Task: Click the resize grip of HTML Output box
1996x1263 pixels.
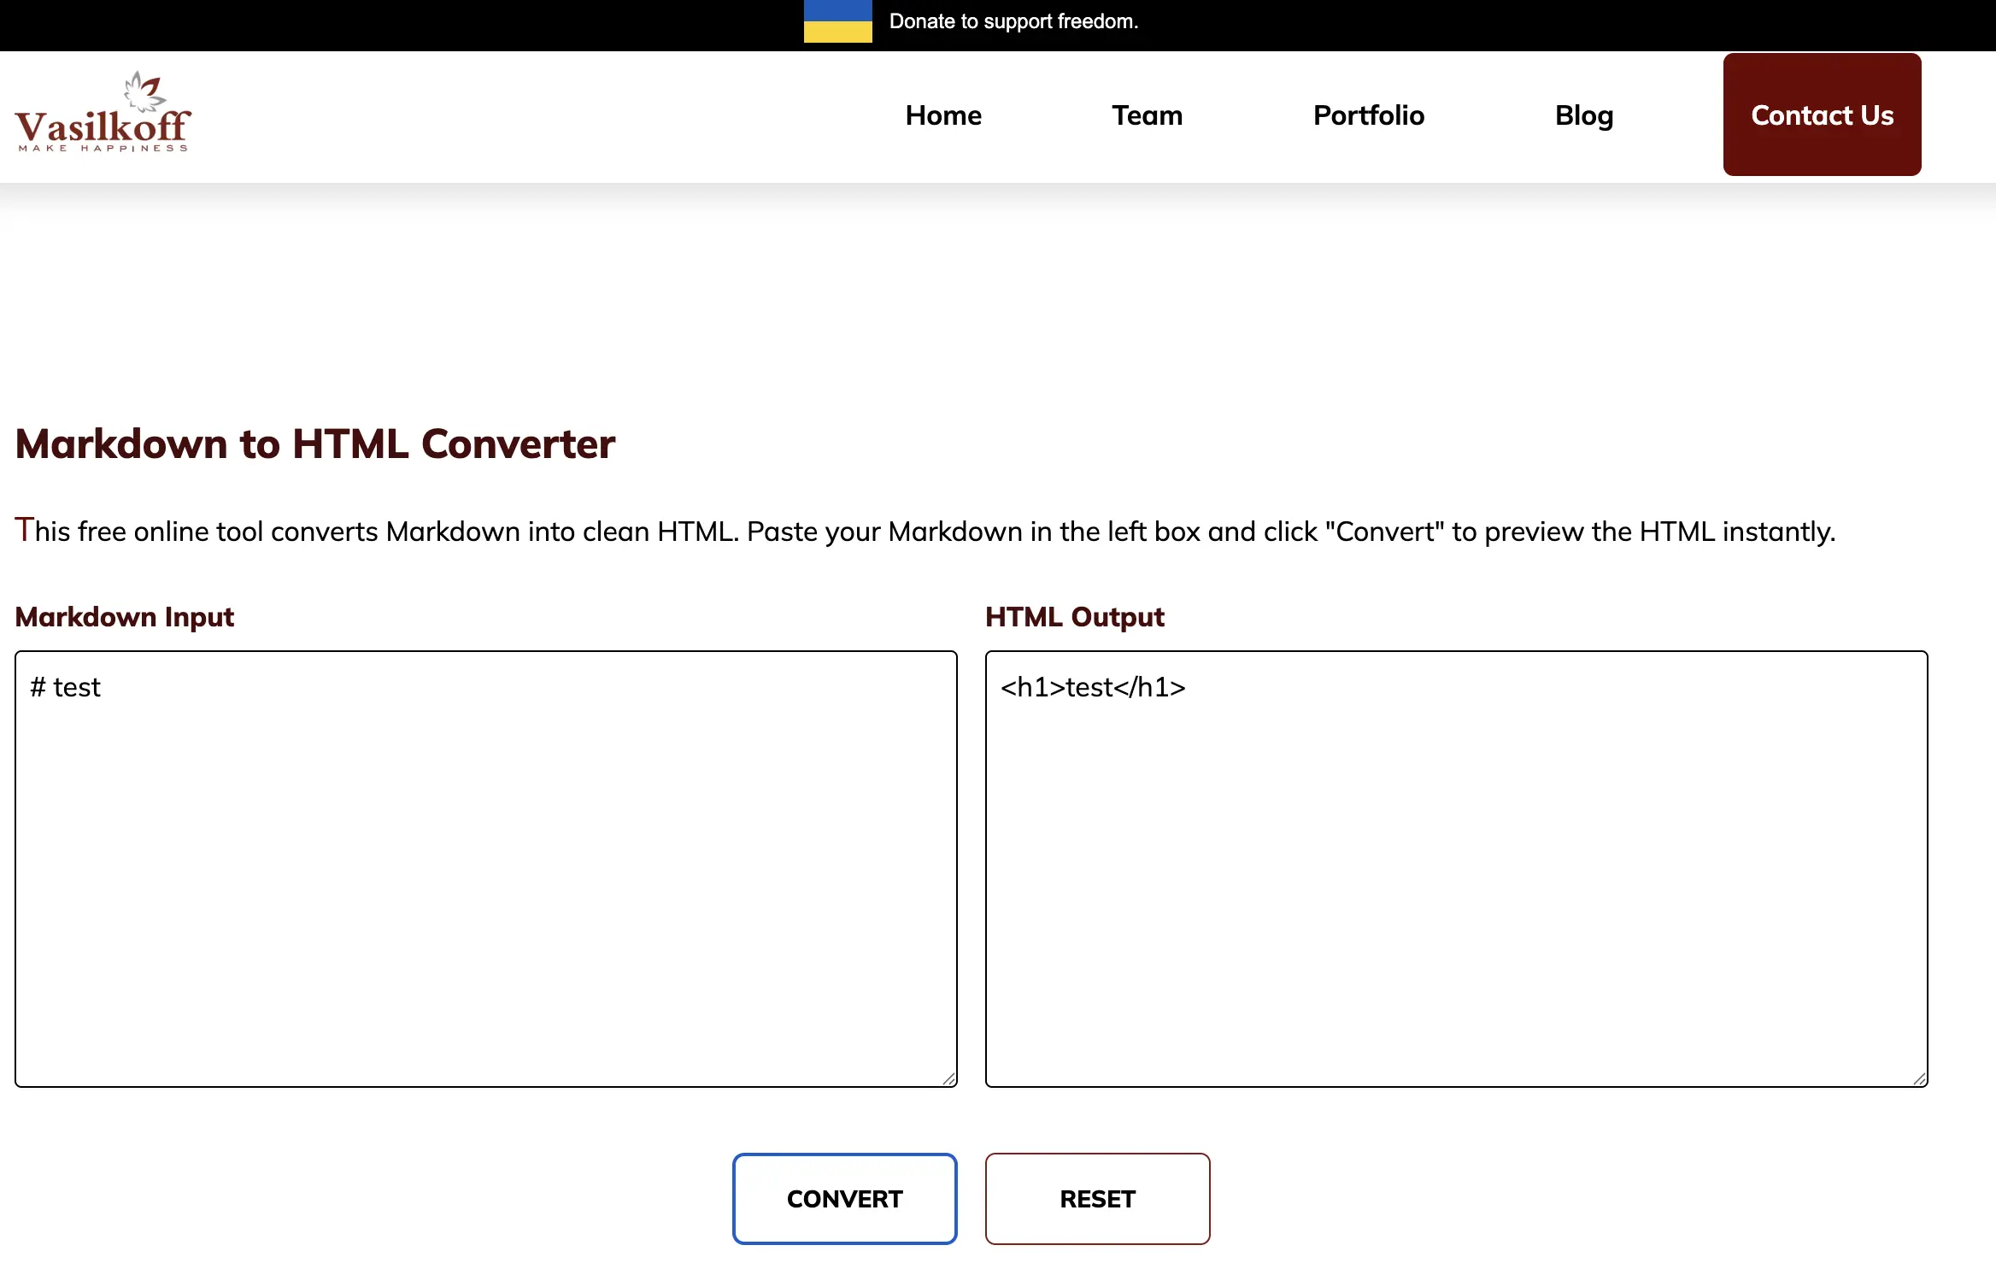Action: (x=1919, y=1079)
